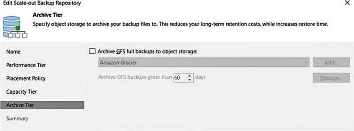Image resolution: width=354 pixels, height=131 pixels.
Task: Jump to the Summary step
Action: tap(17, 118)
